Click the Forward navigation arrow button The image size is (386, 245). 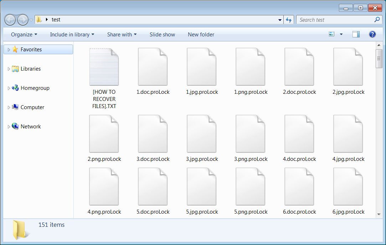(x=22, y=20)
